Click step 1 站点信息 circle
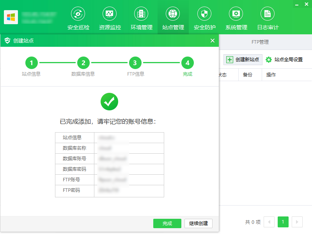The image size is (312, 234). [32, 63]
